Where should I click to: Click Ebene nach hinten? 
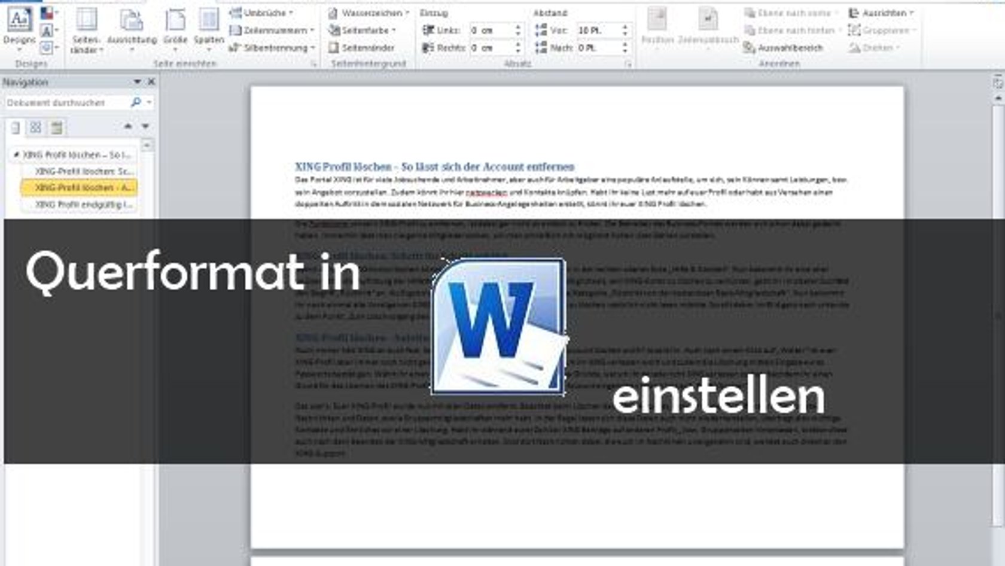[793, 30]
